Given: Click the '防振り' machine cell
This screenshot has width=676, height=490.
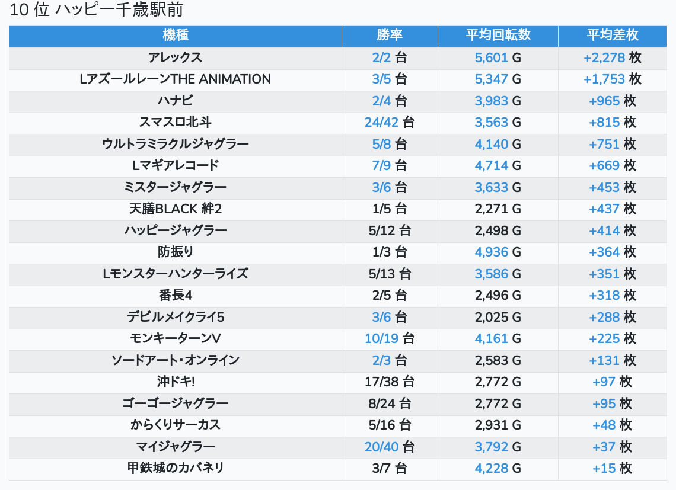Looking at the screenshot, I should (176, 252).
